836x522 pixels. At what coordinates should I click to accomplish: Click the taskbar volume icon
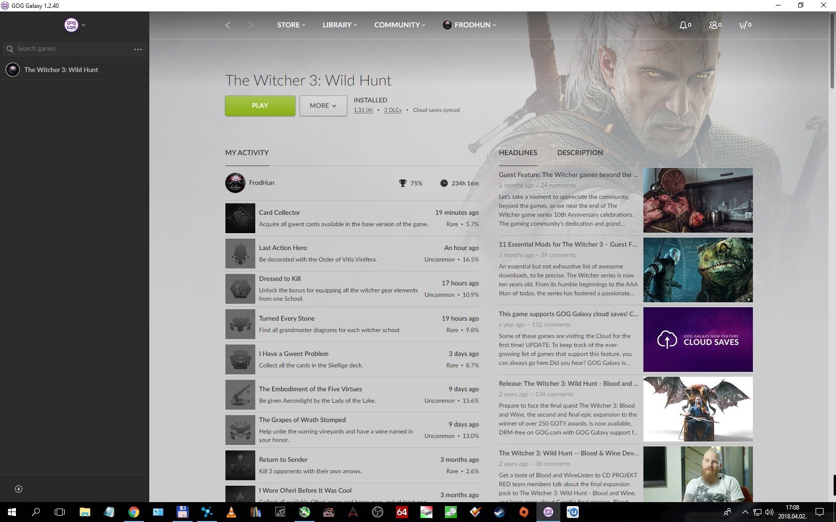769,512
